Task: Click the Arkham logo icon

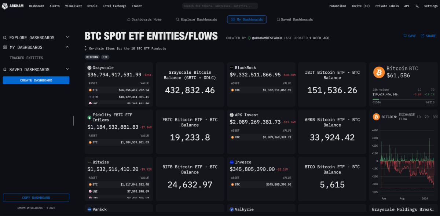Action: pos(5,6)
